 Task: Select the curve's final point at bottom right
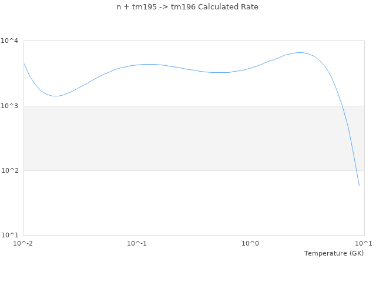(359, 186)
